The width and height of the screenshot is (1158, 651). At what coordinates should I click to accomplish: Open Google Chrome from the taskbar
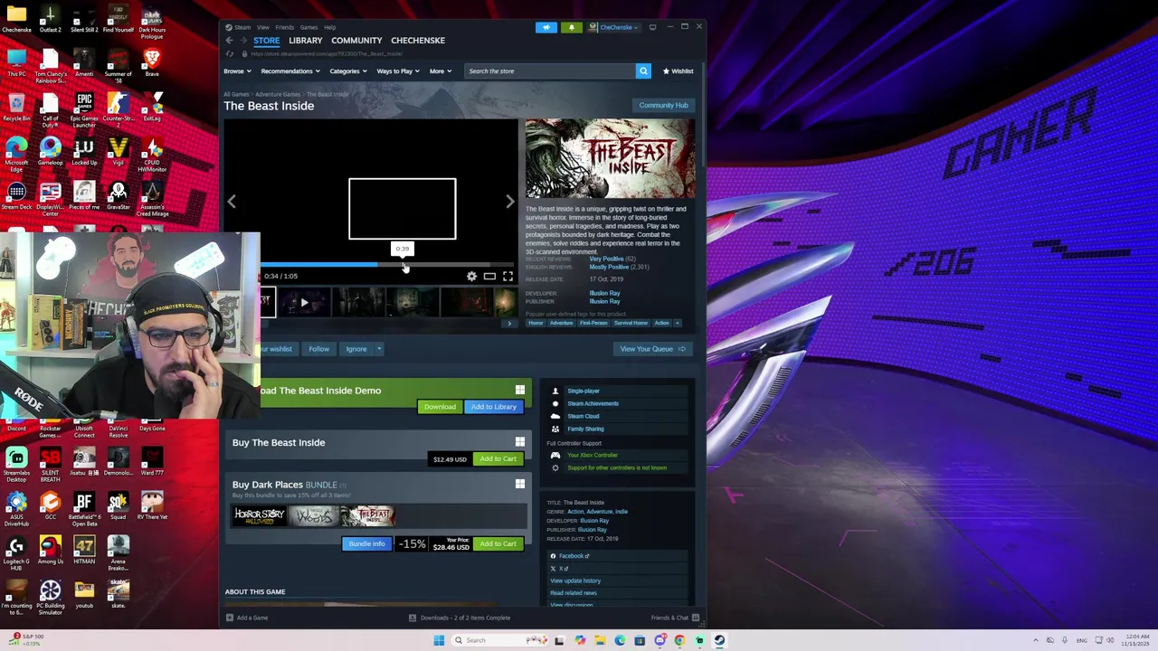click(x=679, y=640)
